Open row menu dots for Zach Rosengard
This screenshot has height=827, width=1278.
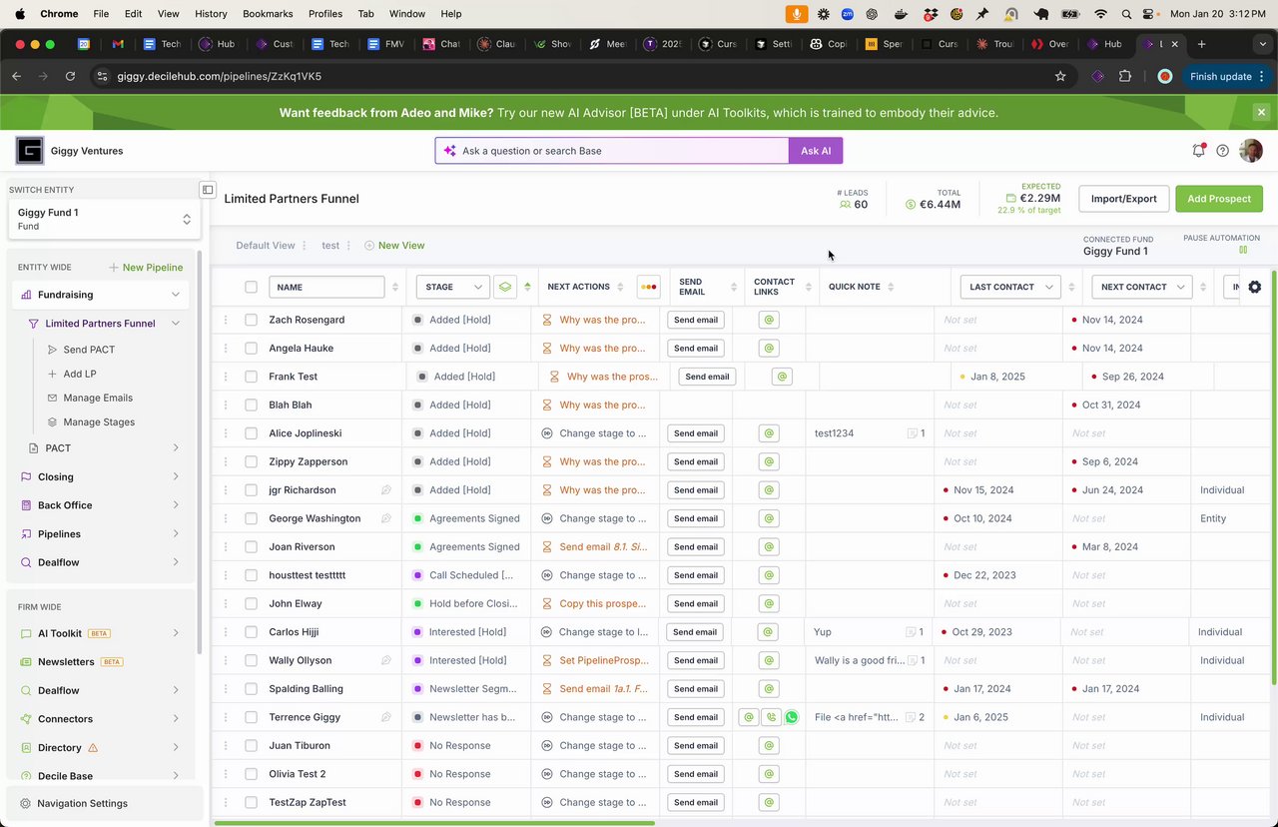tap(226, 320)
